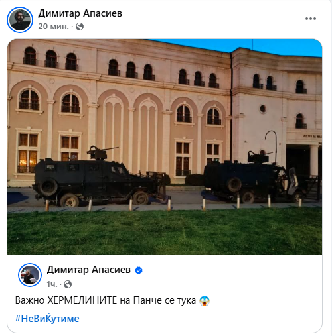Click the green lawn area of photo
This screenshot has height=336, width=332.
(x=165, y=232)
